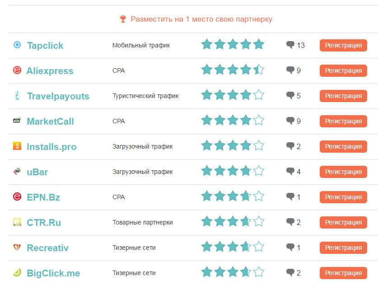This screenshot has width=378, height=290.
Task: Open comments bubble for Tapclick
Action: coord(290,45)
